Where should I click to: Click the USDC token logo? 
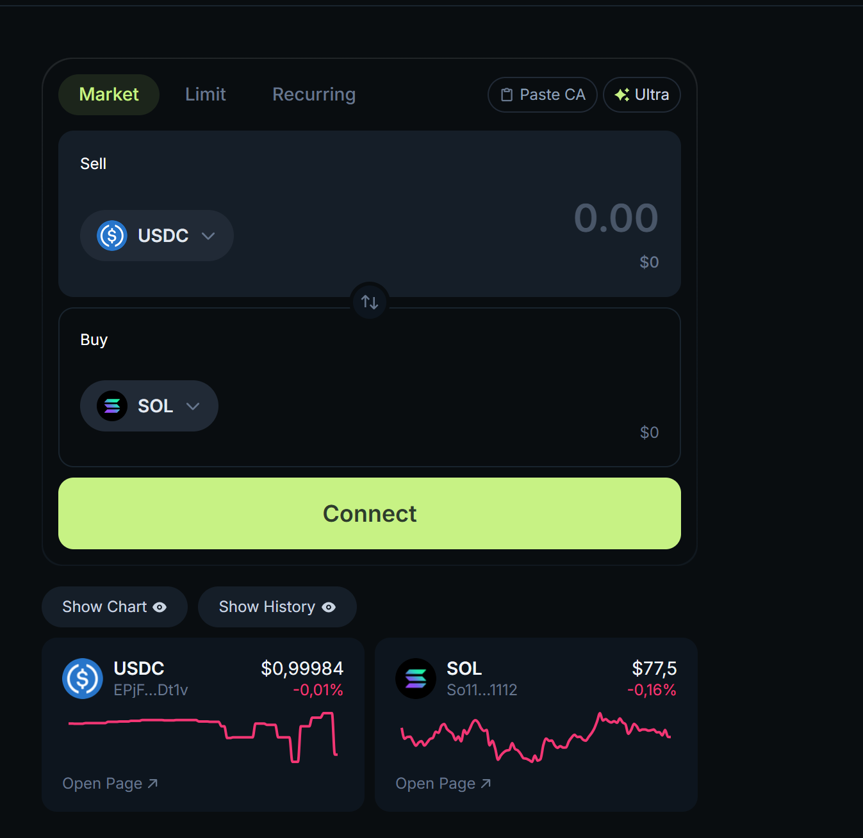[111, 236]
